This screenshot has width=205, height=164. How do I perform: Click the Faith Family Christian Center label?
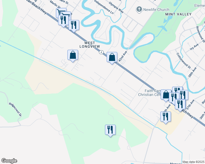149,93
